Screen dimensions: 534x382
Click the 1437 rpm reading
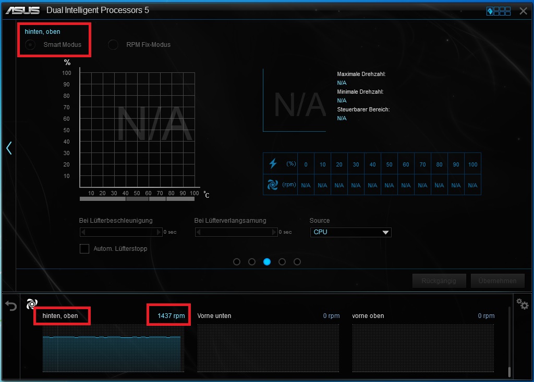(171, 316)
